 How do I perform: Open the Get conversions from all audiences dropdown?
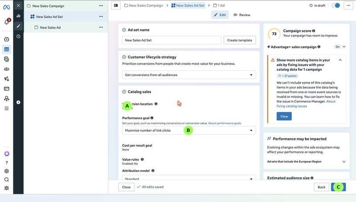point(189,75)
